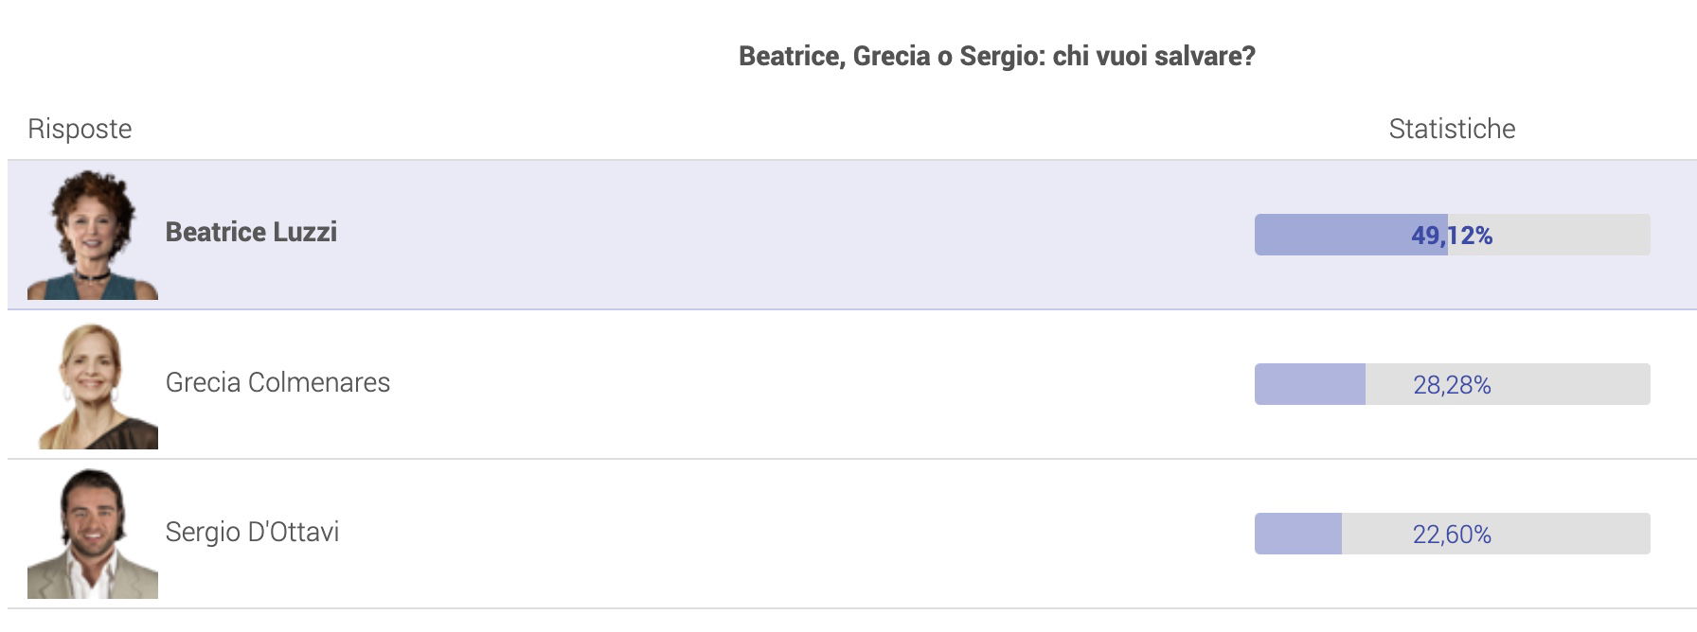Click the Statistiche column header

pyautogui.click(x=1452, y=129)
